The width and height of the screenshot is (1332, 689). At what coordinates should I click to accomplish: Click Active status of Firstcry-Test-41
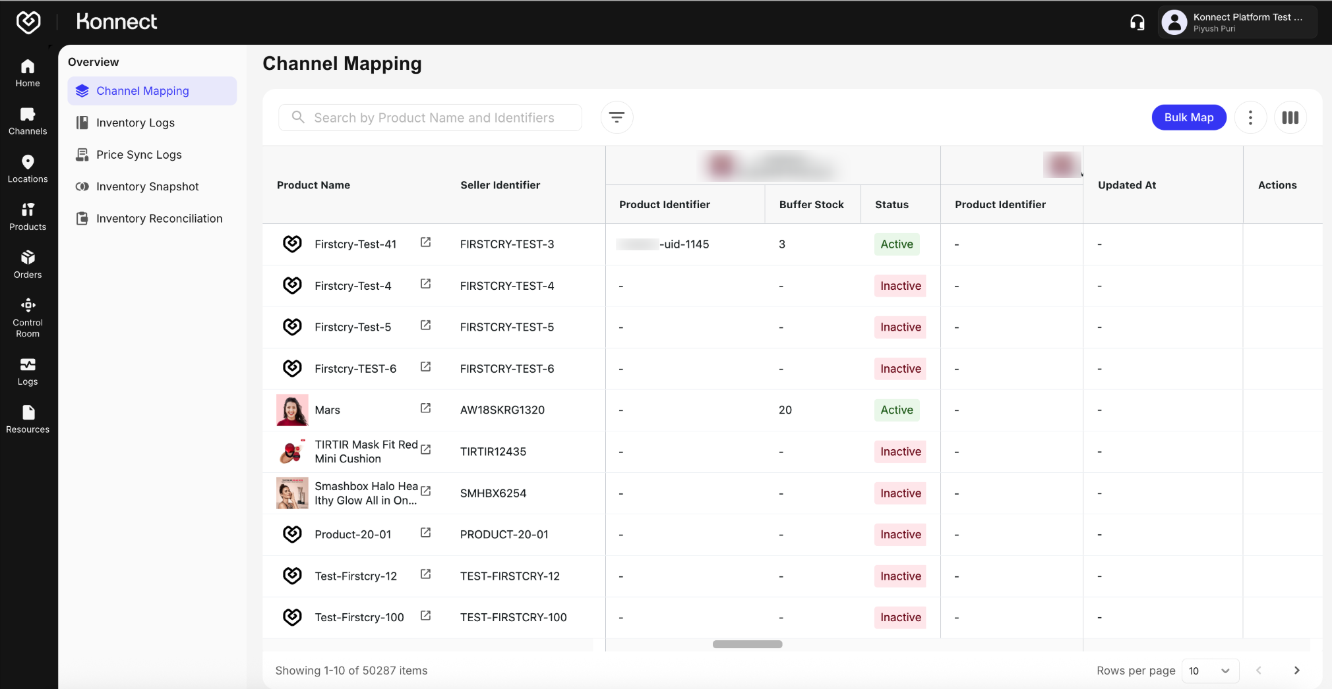coord(897,244)
